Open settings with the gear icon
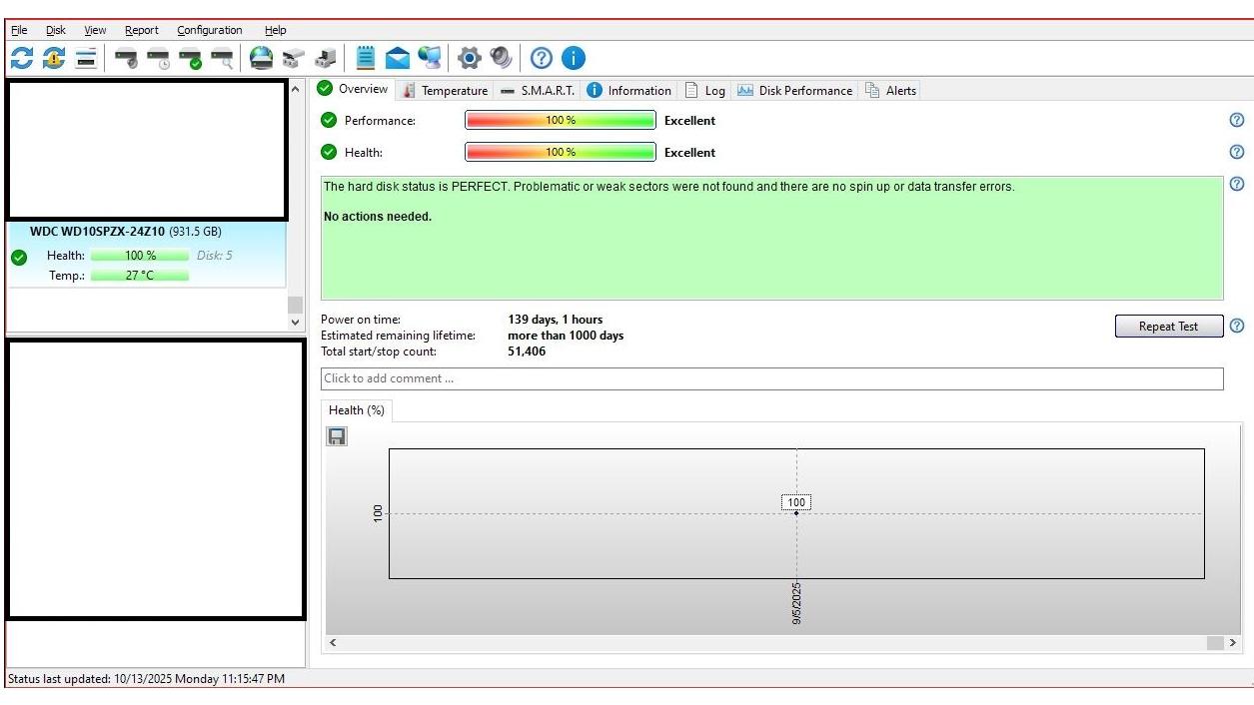Screen dimensions: 1254x705 [x=469, y=58]
